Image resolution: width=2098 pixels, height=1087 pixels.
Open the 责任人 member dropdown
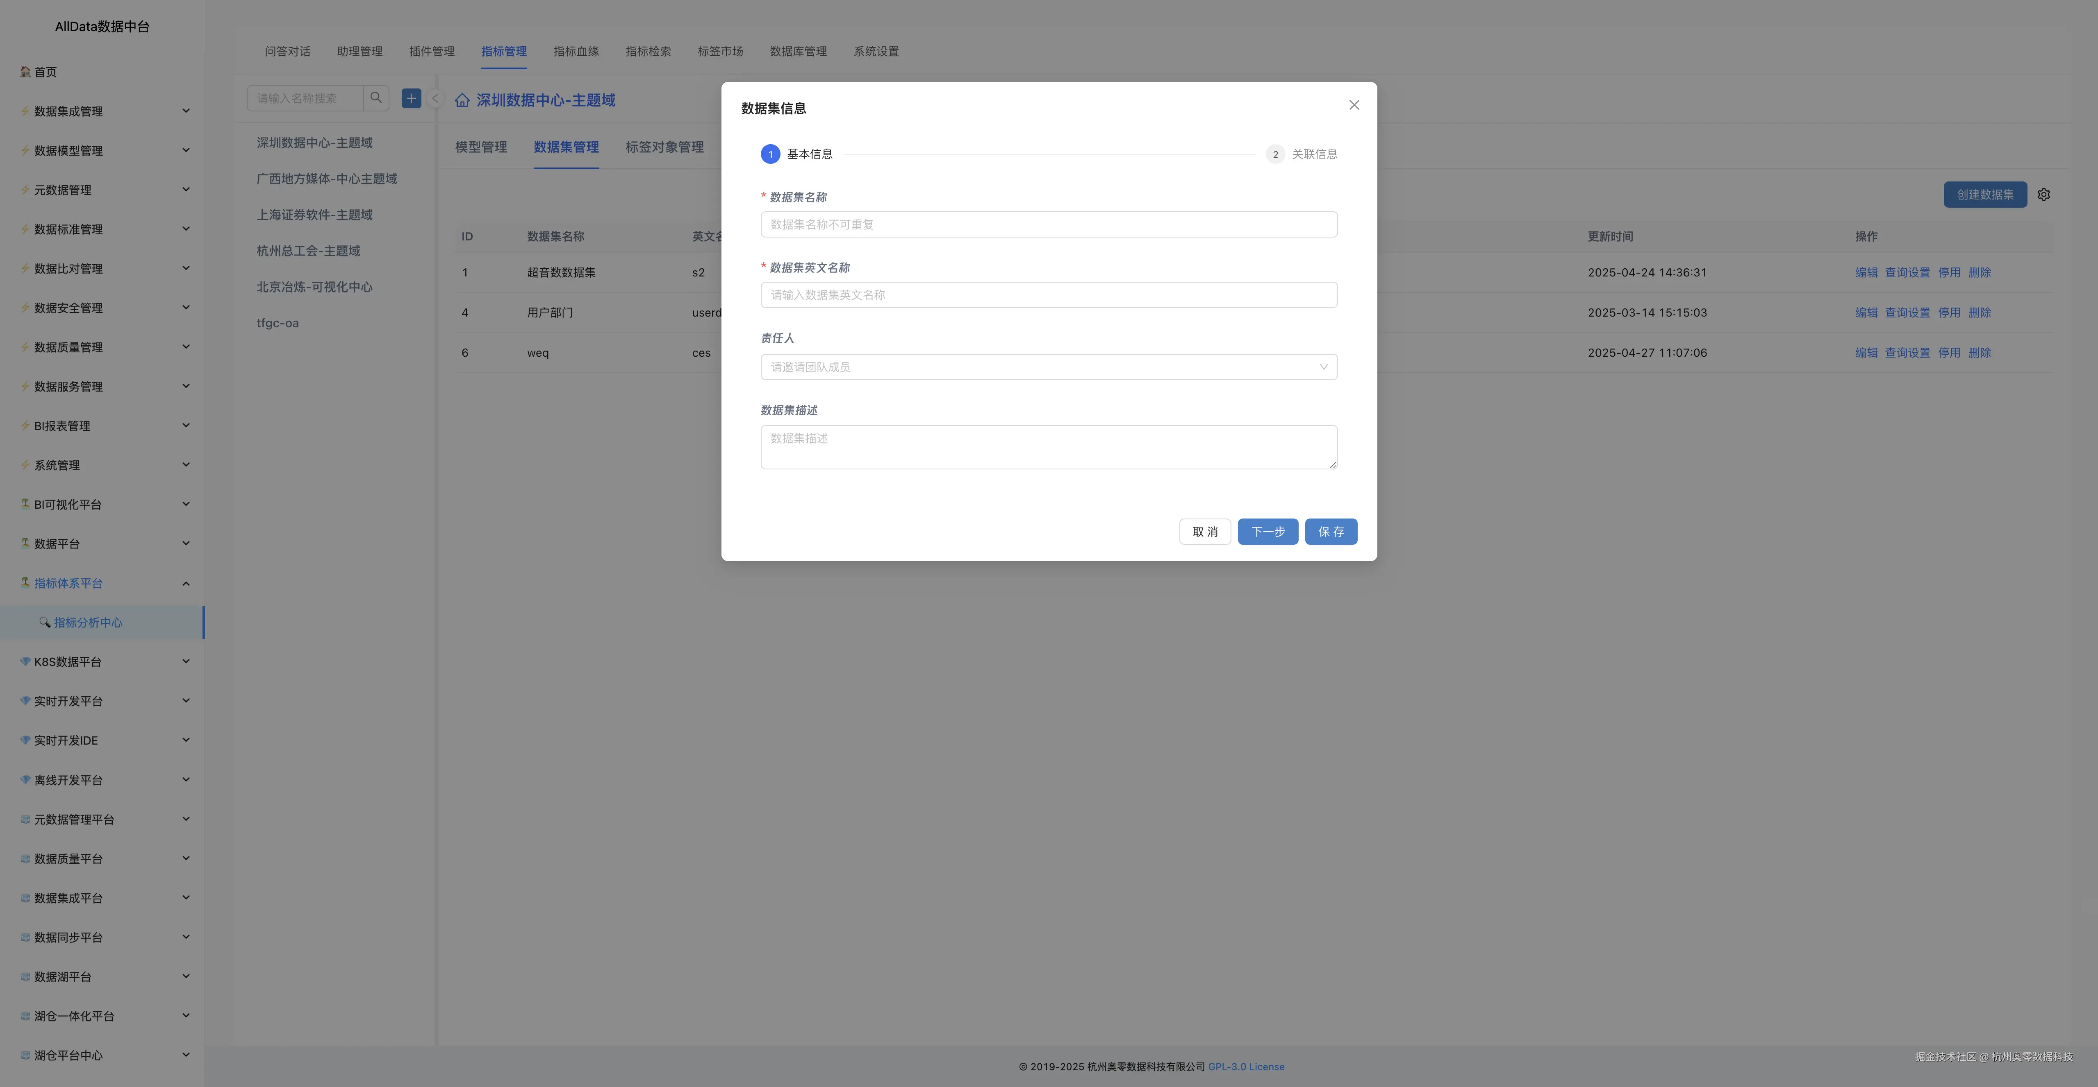pos(1048,367)
